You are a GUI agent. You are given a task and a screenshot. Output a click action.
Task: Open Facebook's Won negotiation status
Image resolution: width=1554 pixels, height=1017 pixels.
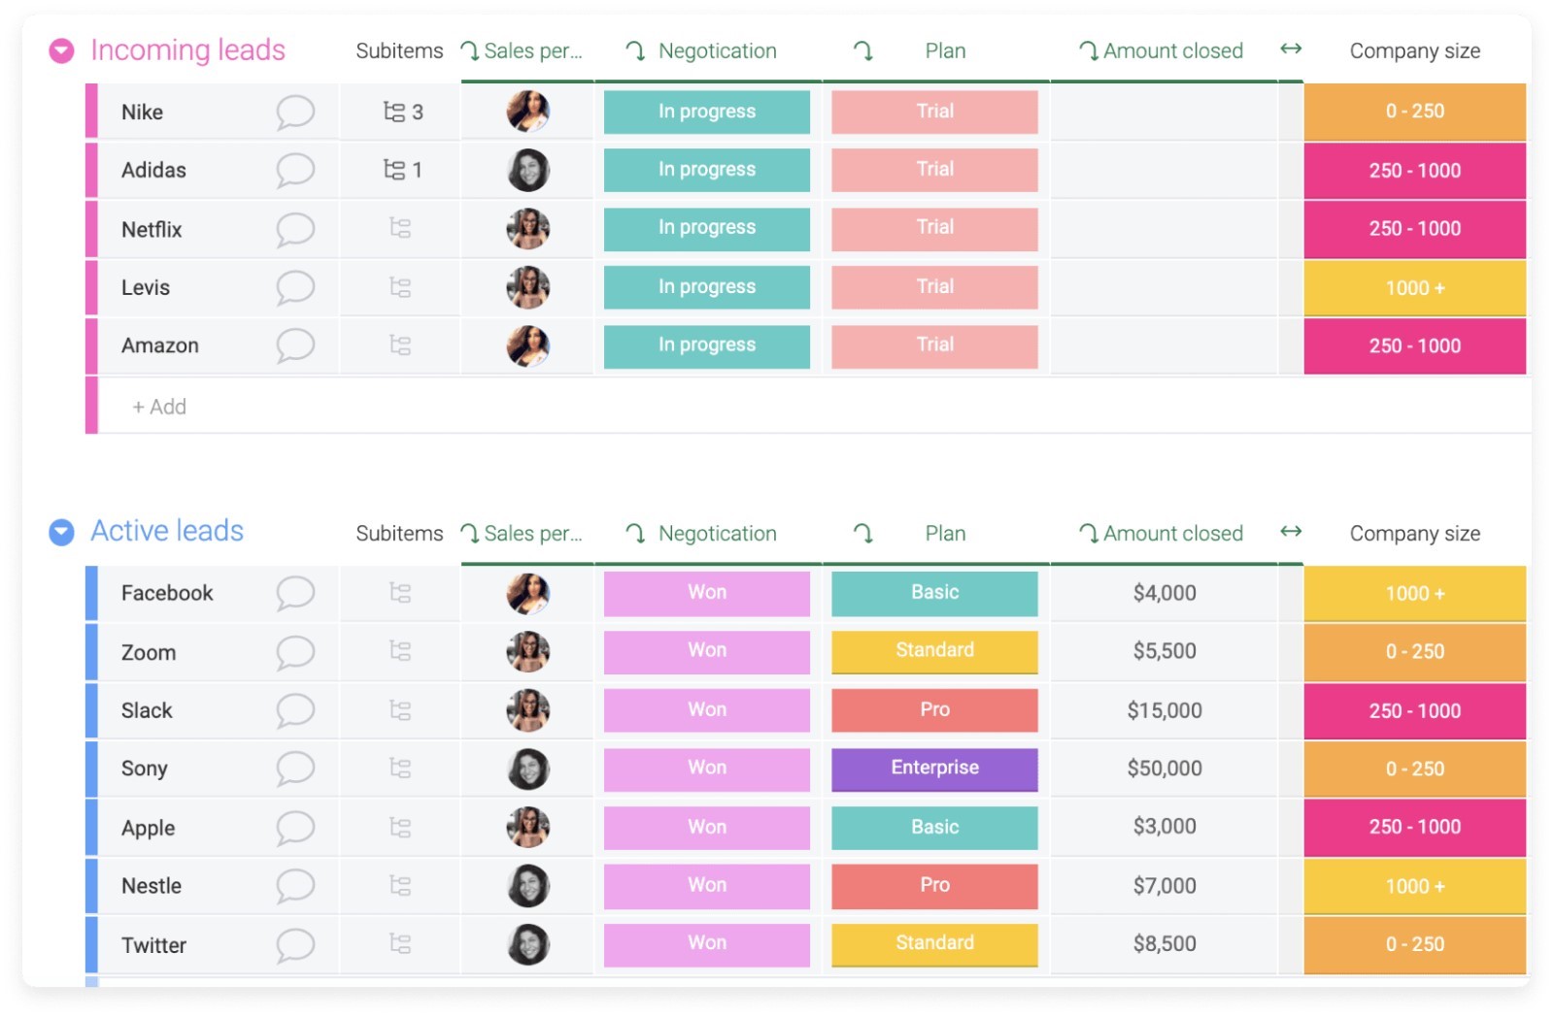click(707, 593)
